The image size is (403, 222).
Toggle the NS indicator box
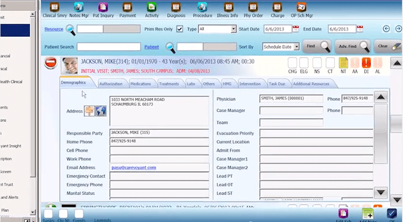317,63
